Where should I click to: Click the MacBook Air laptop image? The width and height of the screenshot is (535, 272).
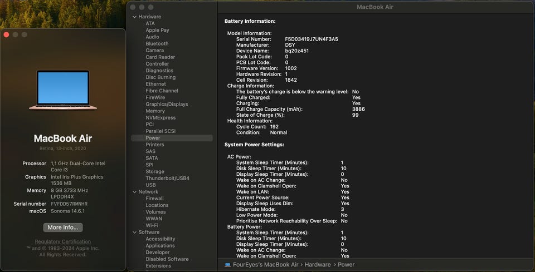[x=63, y=90]
